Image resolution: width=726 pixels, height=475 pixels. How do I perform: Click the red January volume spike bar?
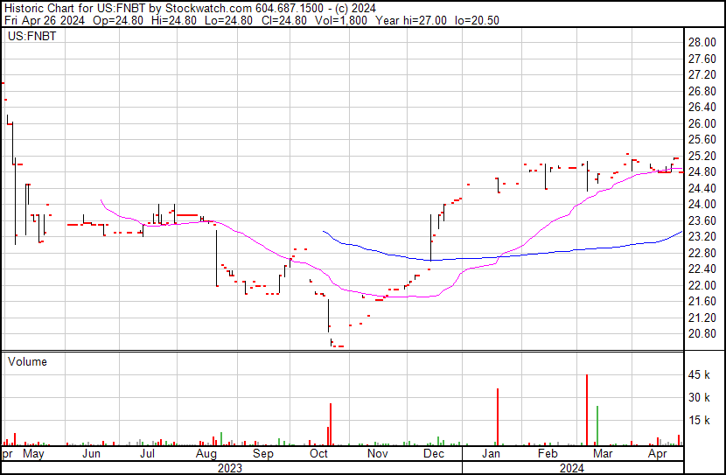[x=498, y=416]
